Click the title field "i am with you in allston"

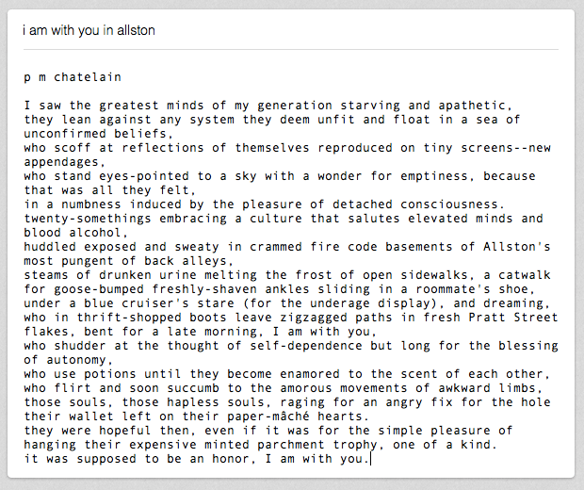coord(89,30)
